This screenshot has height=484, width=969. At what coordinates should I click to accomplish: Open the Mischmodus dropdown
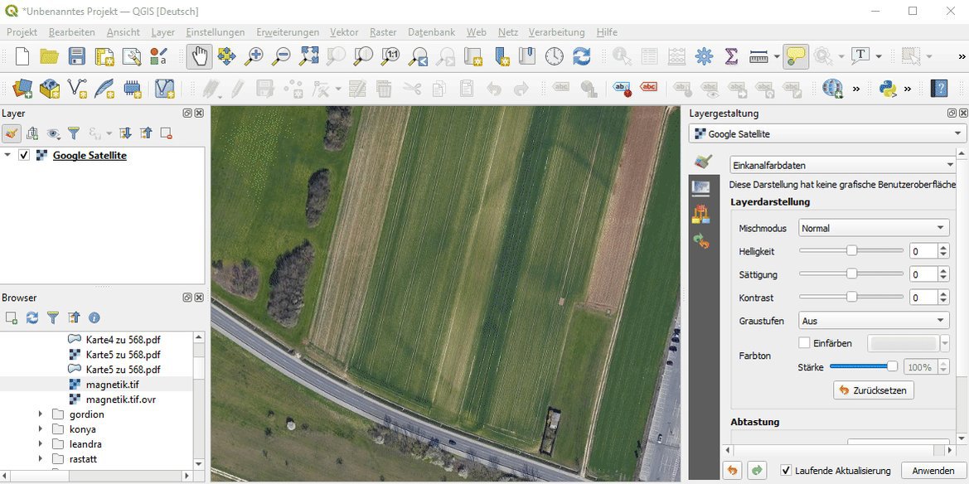tap(874, 228)
